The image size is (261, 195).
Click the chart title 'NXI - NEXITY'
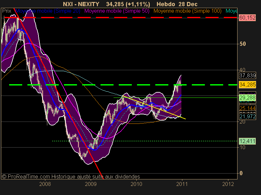pos(81,4)
